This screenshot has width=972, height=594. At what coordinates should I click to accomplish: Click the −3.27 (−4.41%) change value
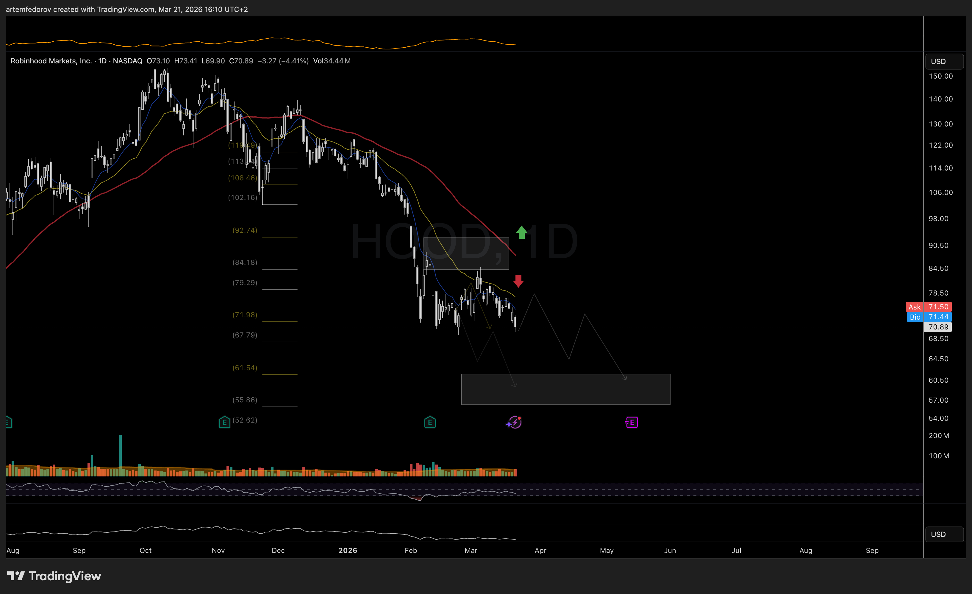tap(283, 61)
